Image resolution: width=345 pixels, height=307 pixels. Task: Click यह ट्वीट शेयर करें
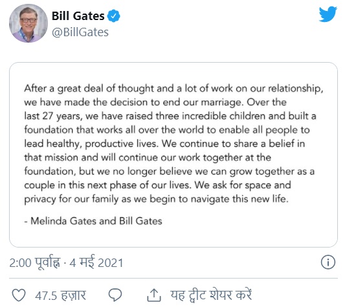point(211,295)
